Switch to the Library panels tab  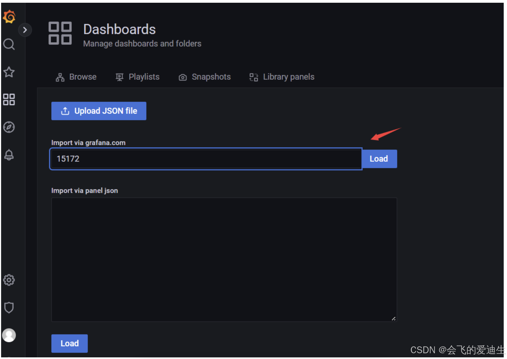click(x=282, y=77)
